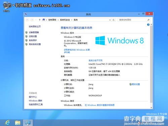Open the blue help question mark icon

[x=148, y=25]
